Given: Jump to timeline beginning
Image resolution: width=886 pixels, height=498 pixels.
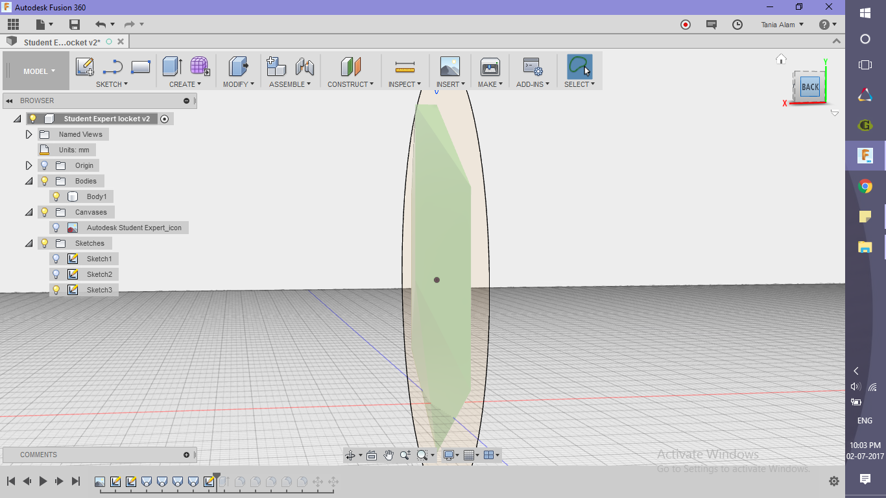Looking at the screenshot, I should 11,481.
